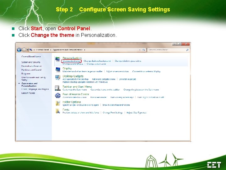Click Preview, delete, or show and hide fonts
226x170 pixels.
(x=81, y=113)
